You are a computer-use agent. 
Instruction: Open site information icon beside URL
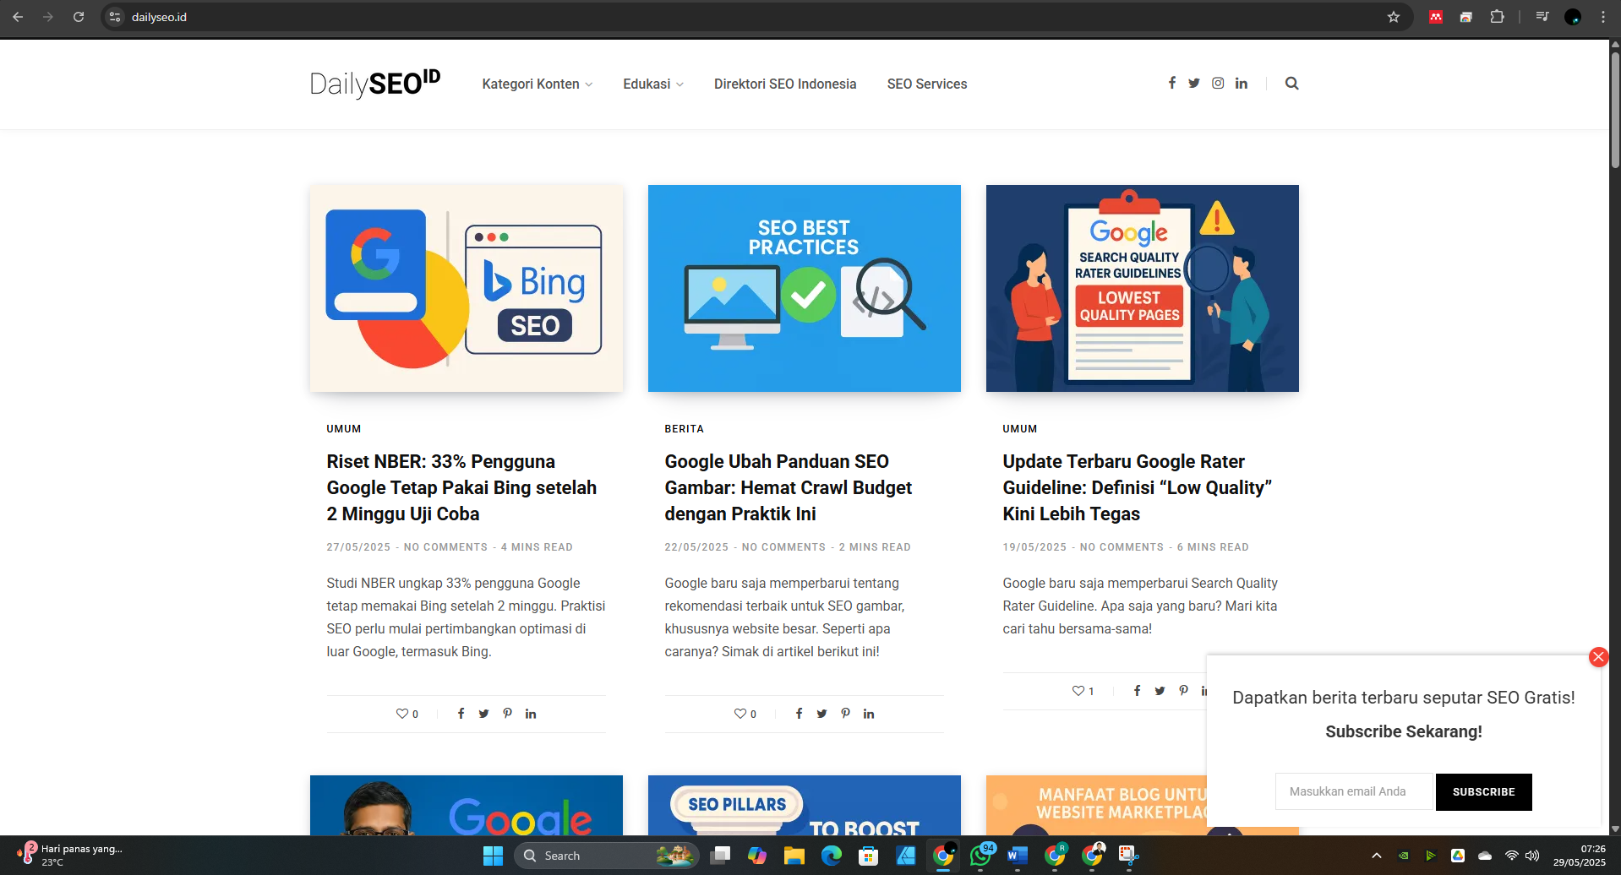116,17
